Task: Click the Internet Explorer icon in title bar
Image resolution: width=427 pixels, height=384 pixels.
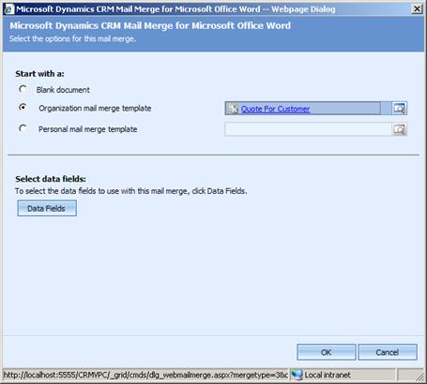Action: coord(9,9)
